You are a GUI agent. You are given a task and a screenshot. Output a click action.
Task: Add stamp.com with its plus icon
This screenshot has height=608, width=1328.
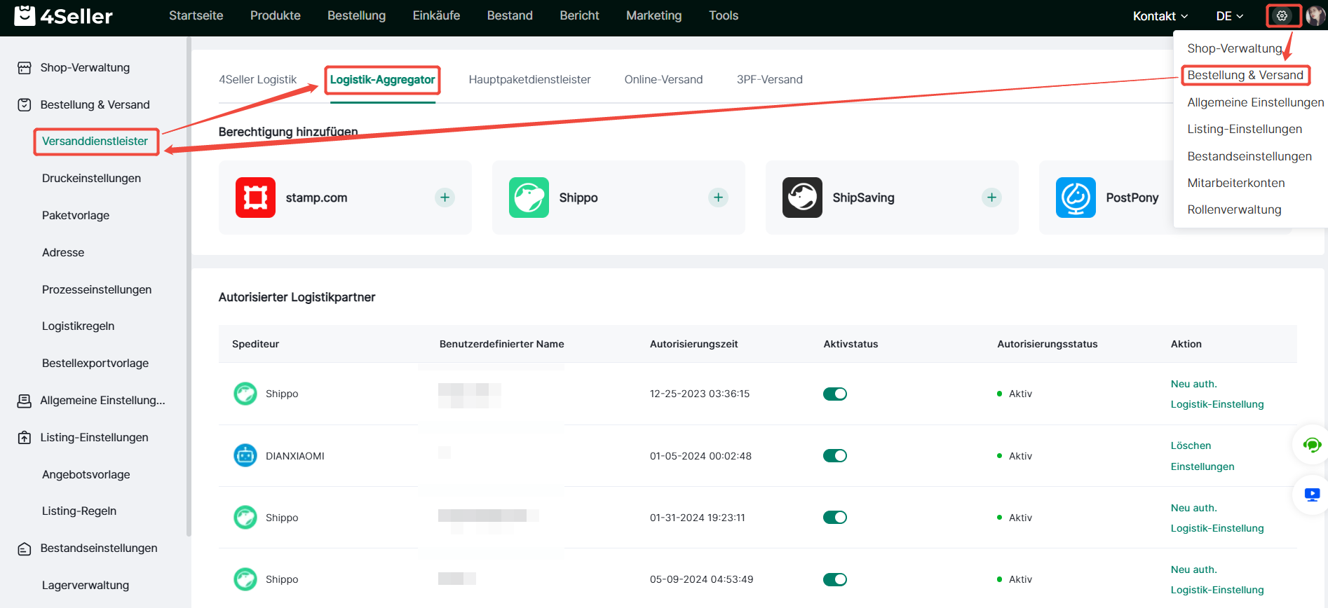point(445,198)
